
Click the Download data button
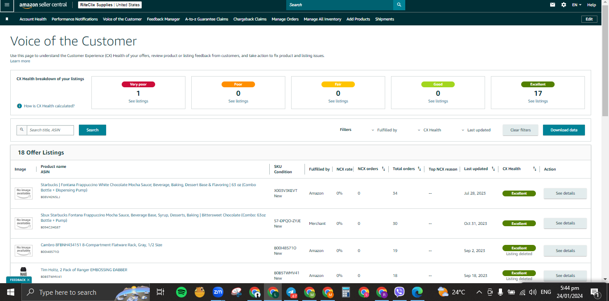(x=564, y=130)
